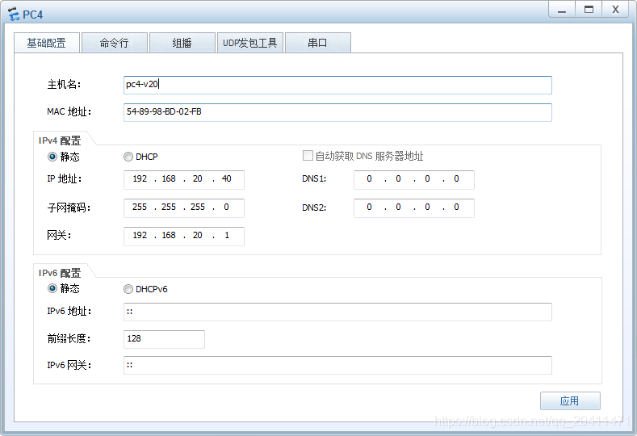Screen dimensions: 637x436
Task: Minimize the PC4 window
Action: [561, 10]
